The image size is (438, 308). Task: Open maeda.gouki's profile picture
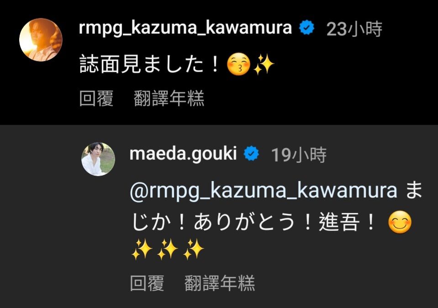coord(98,159)
